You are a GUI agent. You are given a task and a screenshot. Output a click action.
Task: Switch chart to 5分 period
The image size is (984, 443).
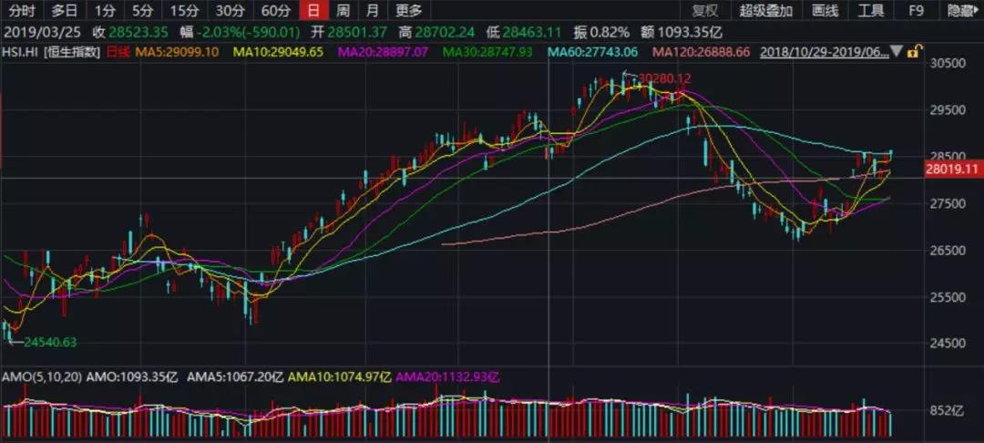[142, 10]
